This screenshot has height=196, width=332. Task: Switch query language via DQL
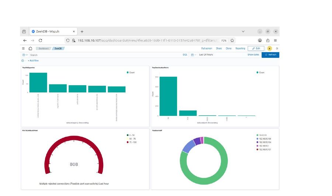click(x=185, y=55)
